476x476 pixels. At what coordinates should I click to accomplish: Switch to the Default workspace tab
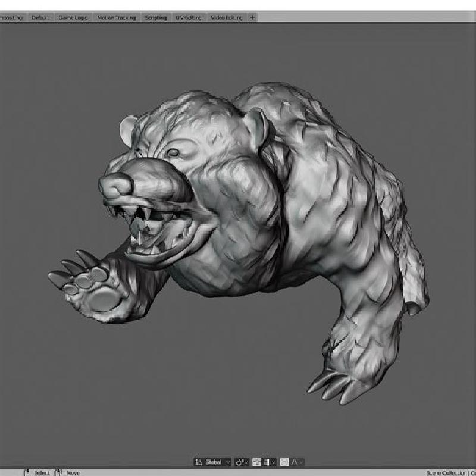(40, 18)
